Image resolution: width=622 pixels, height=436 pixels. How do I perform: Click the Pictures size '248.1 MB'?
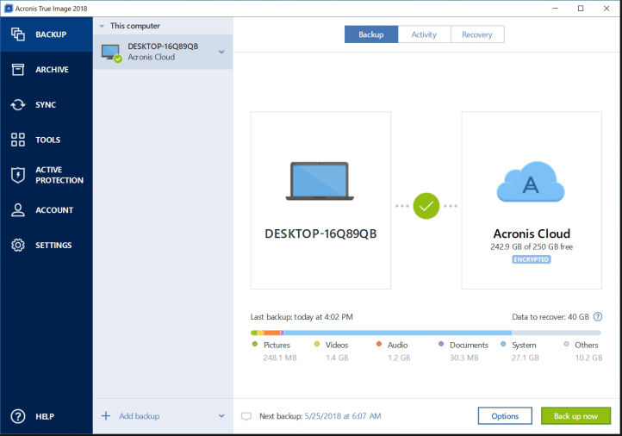click(x=280, y=358)
